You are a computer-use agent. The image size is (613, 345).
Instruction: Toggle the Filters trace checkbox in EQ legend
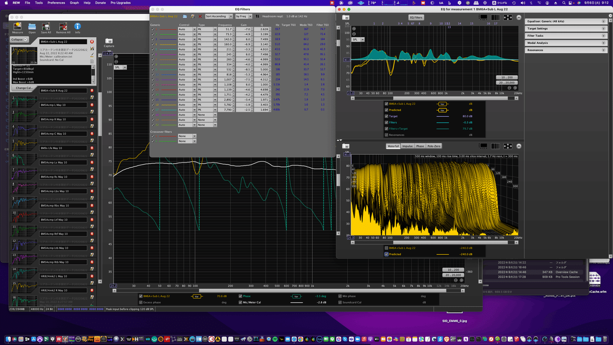(387, 122)
